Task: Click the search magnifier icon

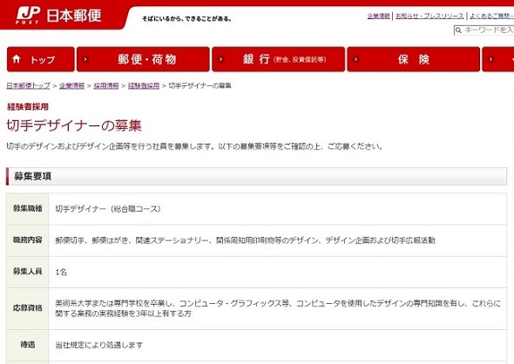Action: click(x=458, y=30)
